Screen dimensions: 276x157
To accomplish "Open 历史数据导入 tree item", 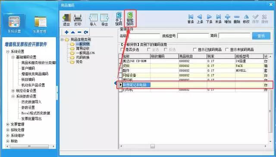I will (x=31, y=102).
